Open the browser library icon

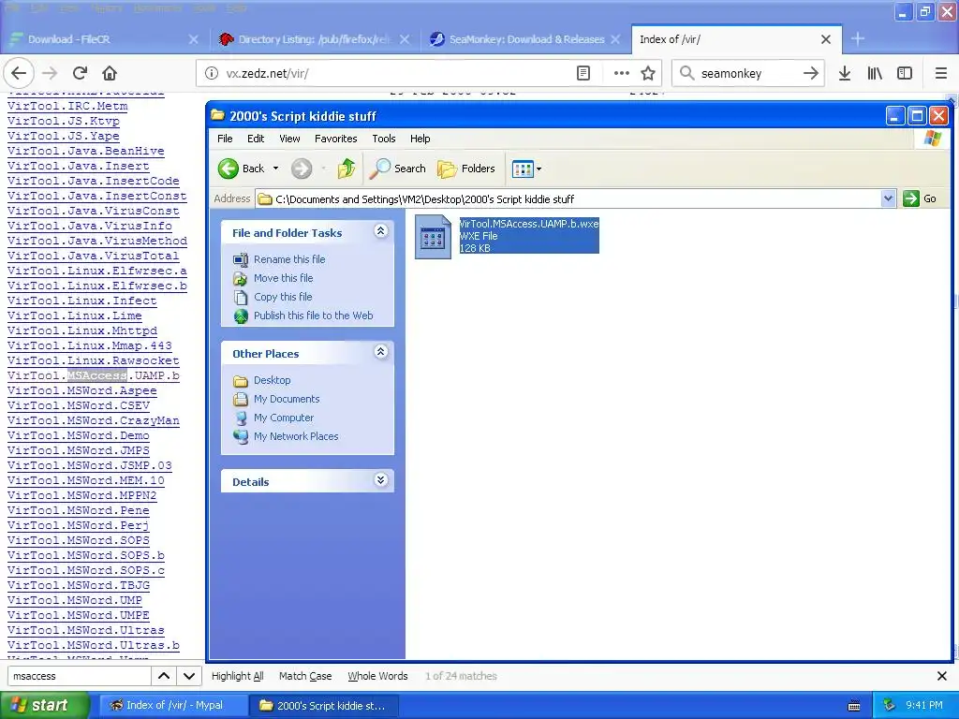pos(875,73)
